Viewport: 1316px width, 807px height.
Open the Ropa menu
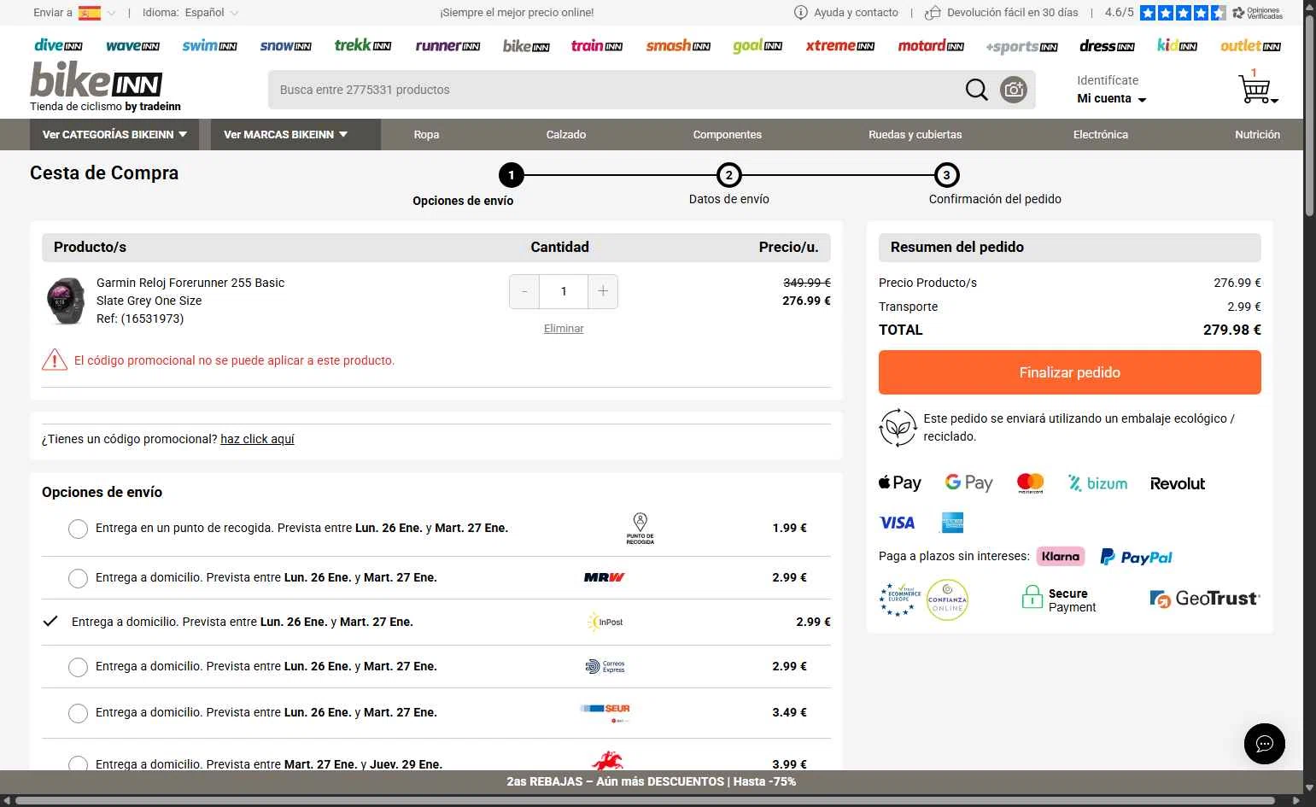click(426, 135)
